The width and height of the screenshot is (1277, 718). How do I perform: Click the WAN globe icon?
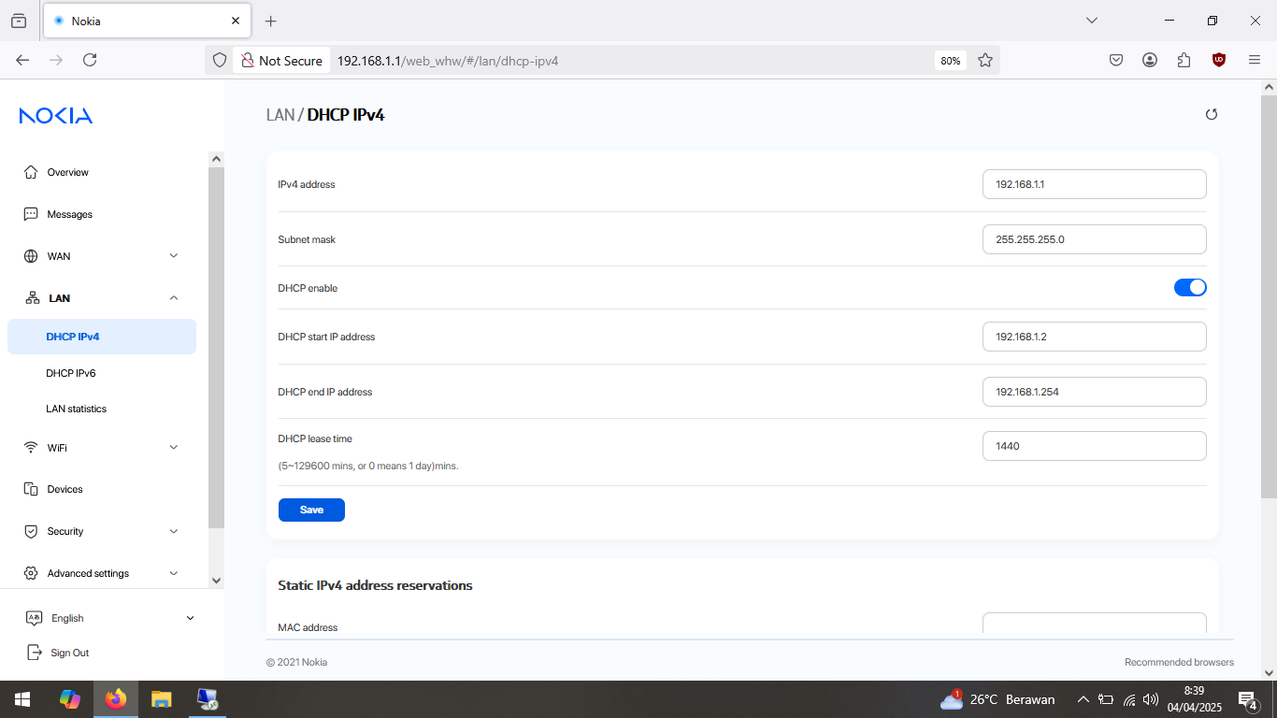tap(31, 256)
